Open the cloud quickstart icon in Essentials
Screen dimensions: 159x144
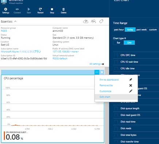[86, 21]
